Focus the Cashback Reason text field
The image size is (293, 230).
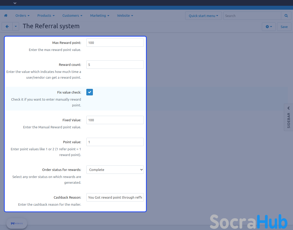point(115,197)
